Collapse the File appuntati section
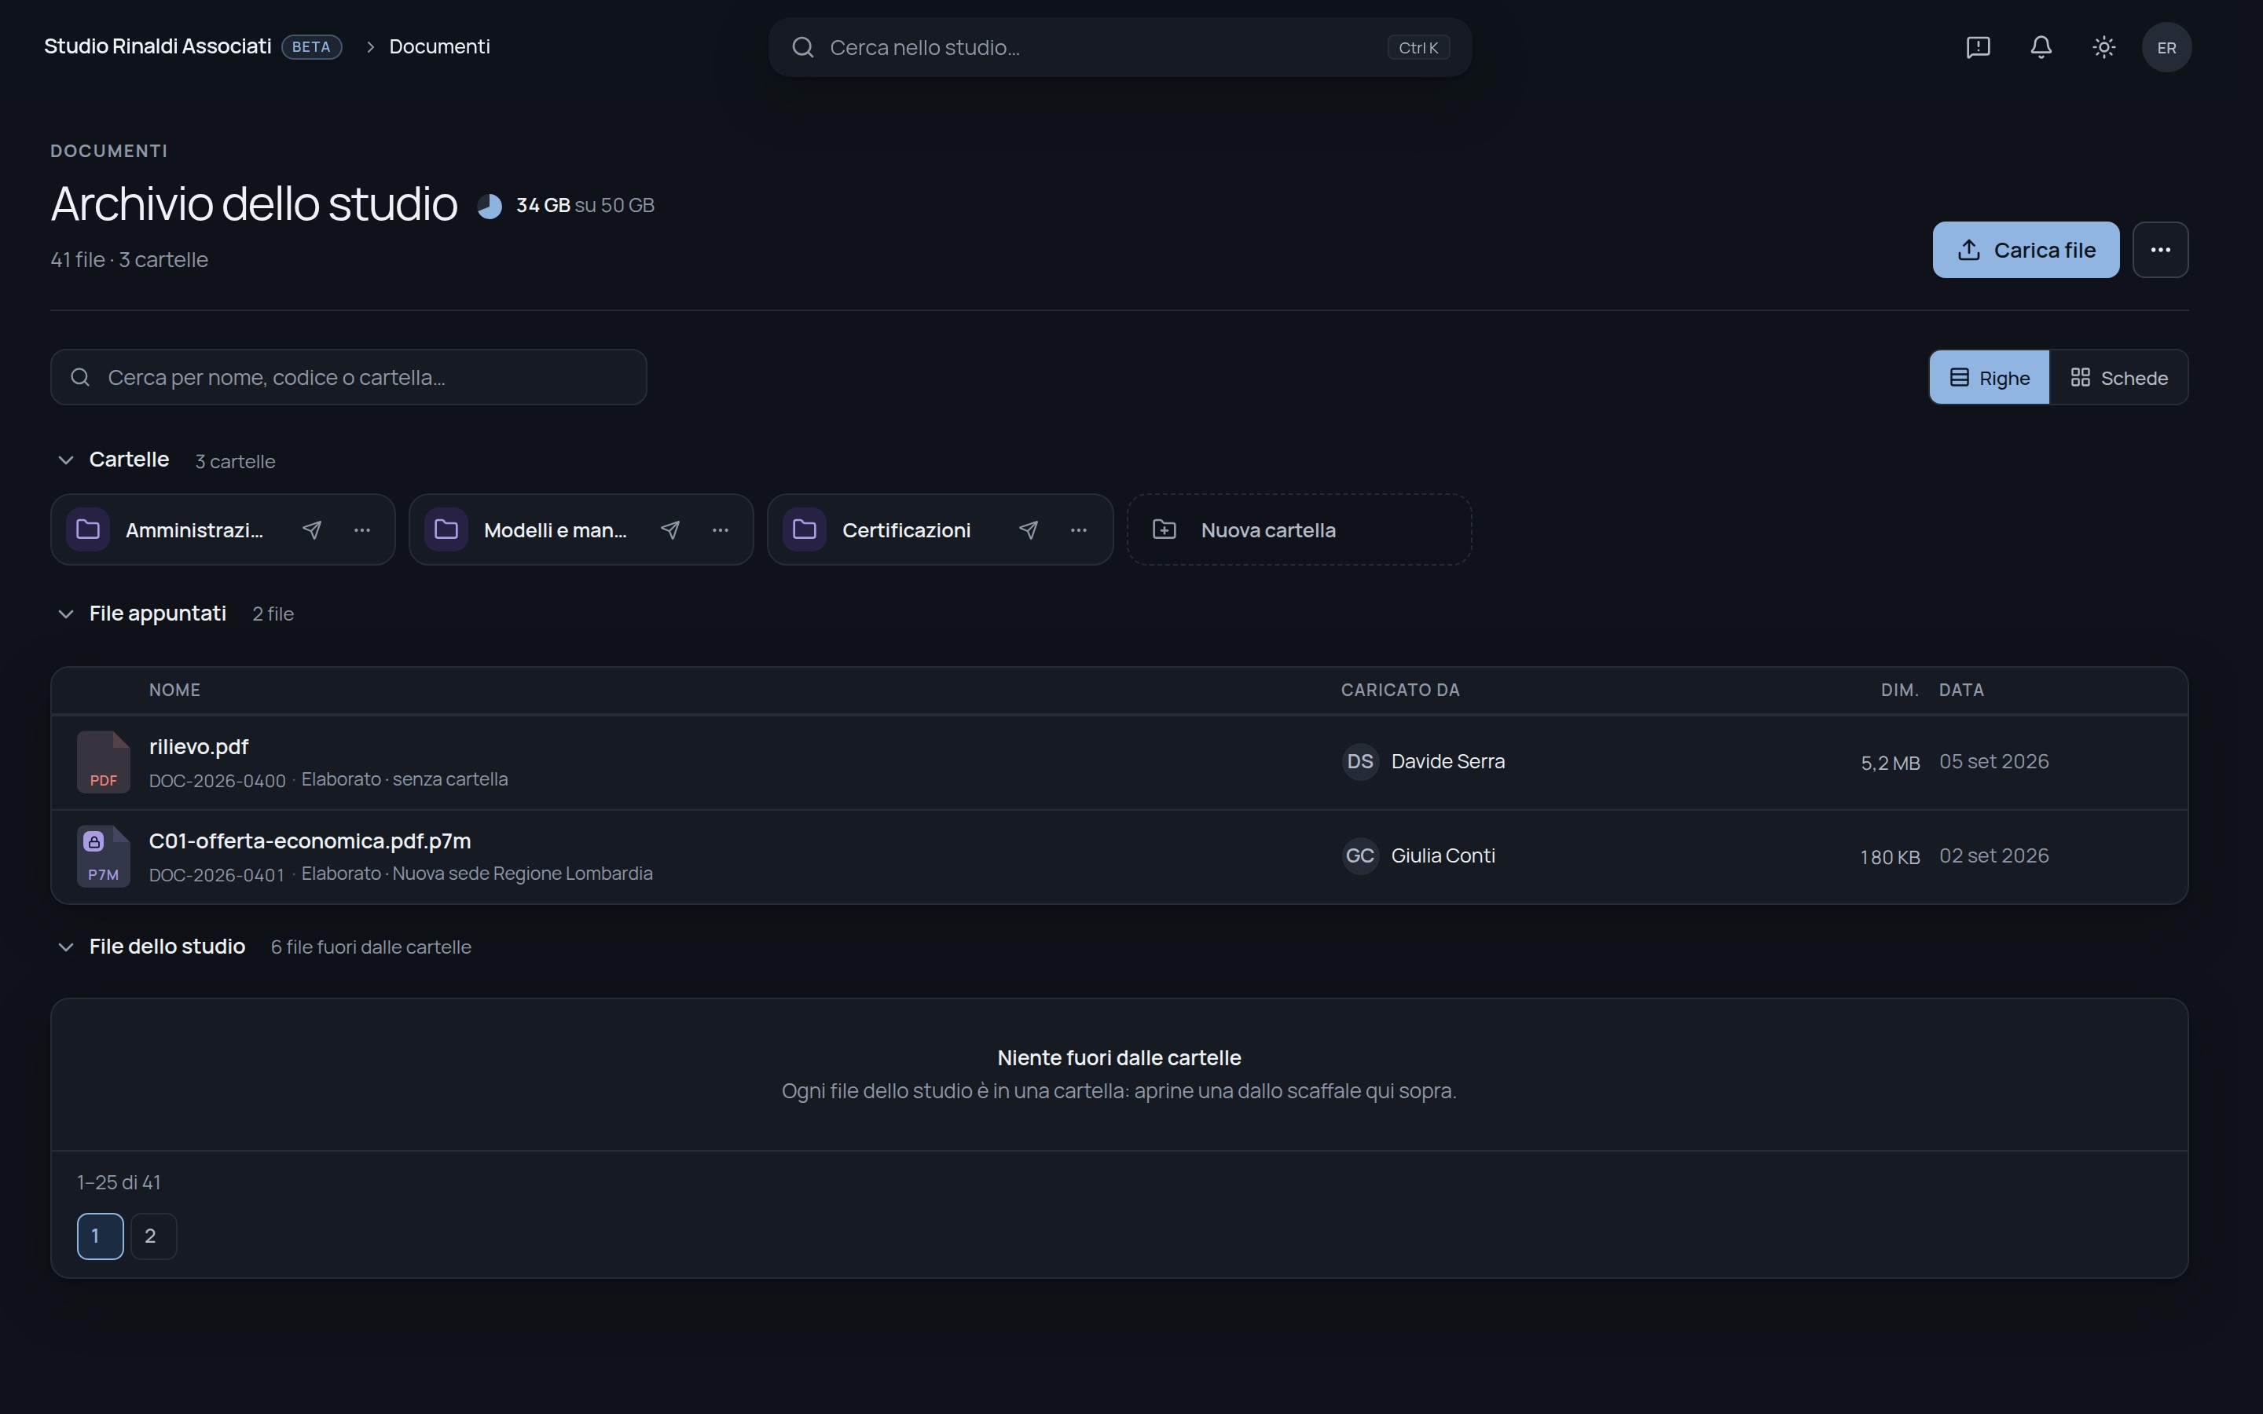 tap(65, 614)
